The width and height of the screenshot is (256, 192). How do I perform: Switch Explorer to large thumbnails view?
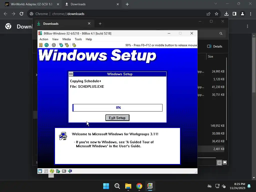coord(225,162)
